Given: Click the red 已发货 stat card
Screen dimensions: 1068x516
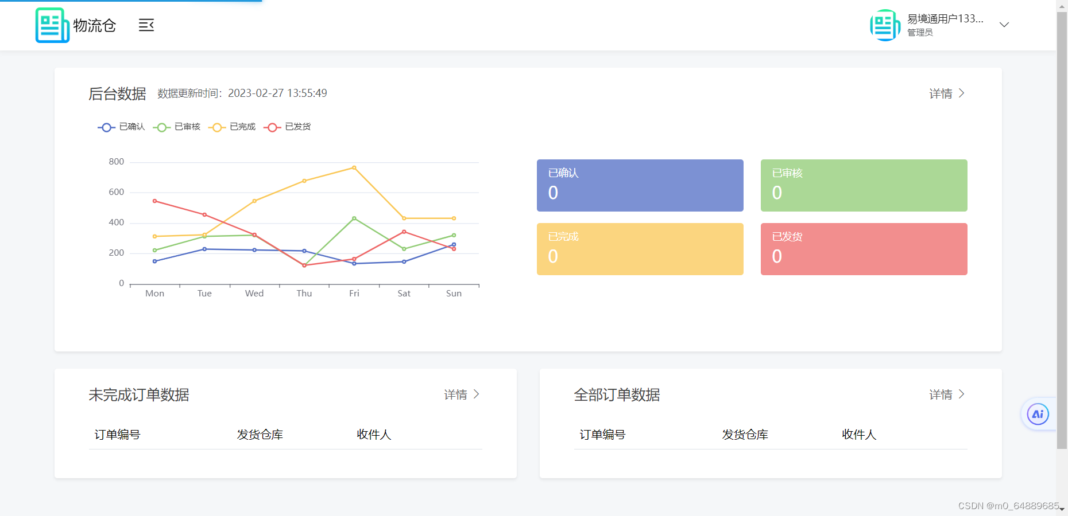Looking at the screenshot, I should (x=864, y=249).
